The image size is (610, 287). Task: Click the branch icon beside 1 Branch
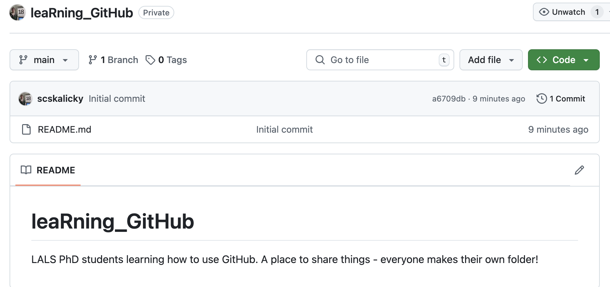click(93, 60)
